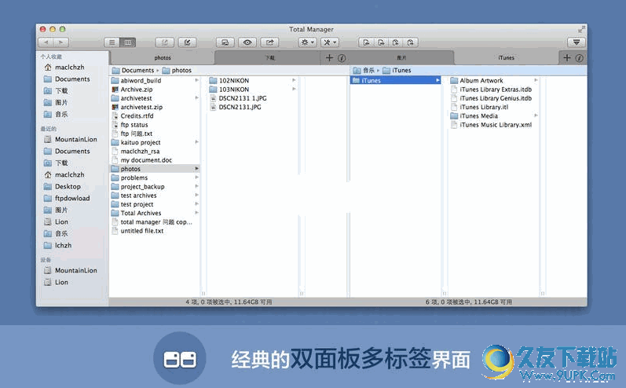This screenshot has height=388, width=626.
Task: Open Lion disk under the devices section
Action: (56, 282)
